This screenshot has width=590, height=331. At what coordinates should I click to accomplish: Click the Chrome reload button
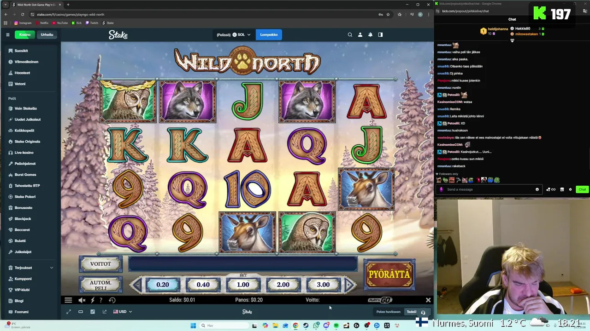click(22, 14)
